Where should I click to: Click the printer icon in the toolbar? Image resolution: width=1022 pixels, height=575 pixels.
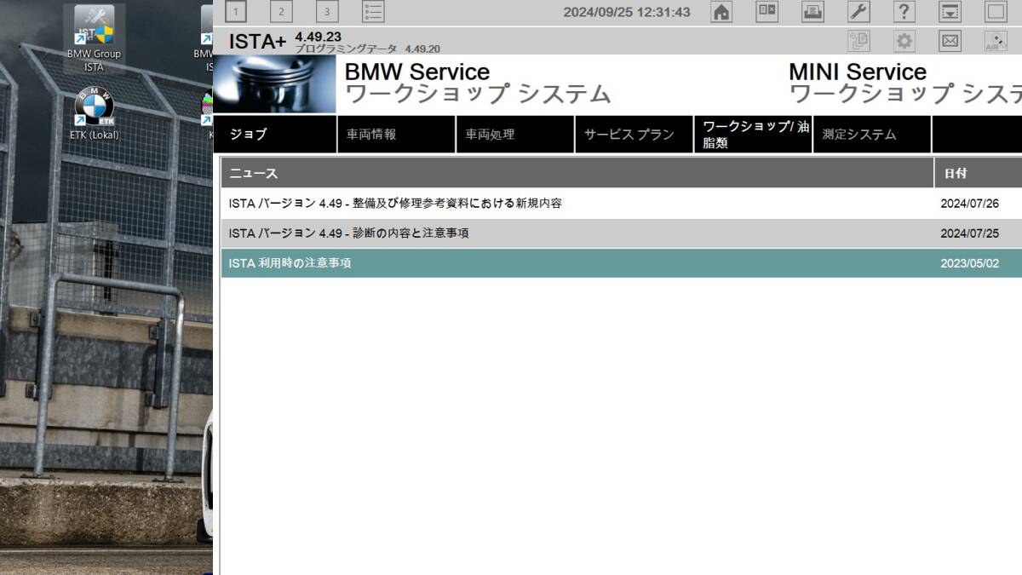click(812, 12)
